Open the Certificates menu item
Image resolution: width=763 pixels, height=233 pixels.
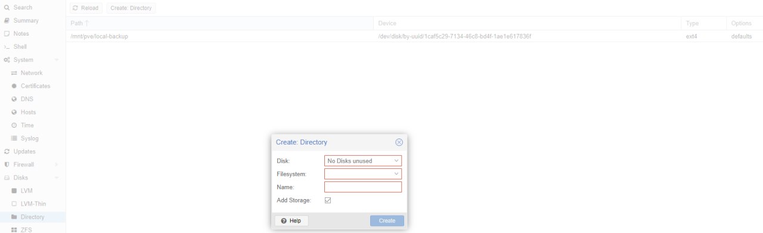coord(33,86)
